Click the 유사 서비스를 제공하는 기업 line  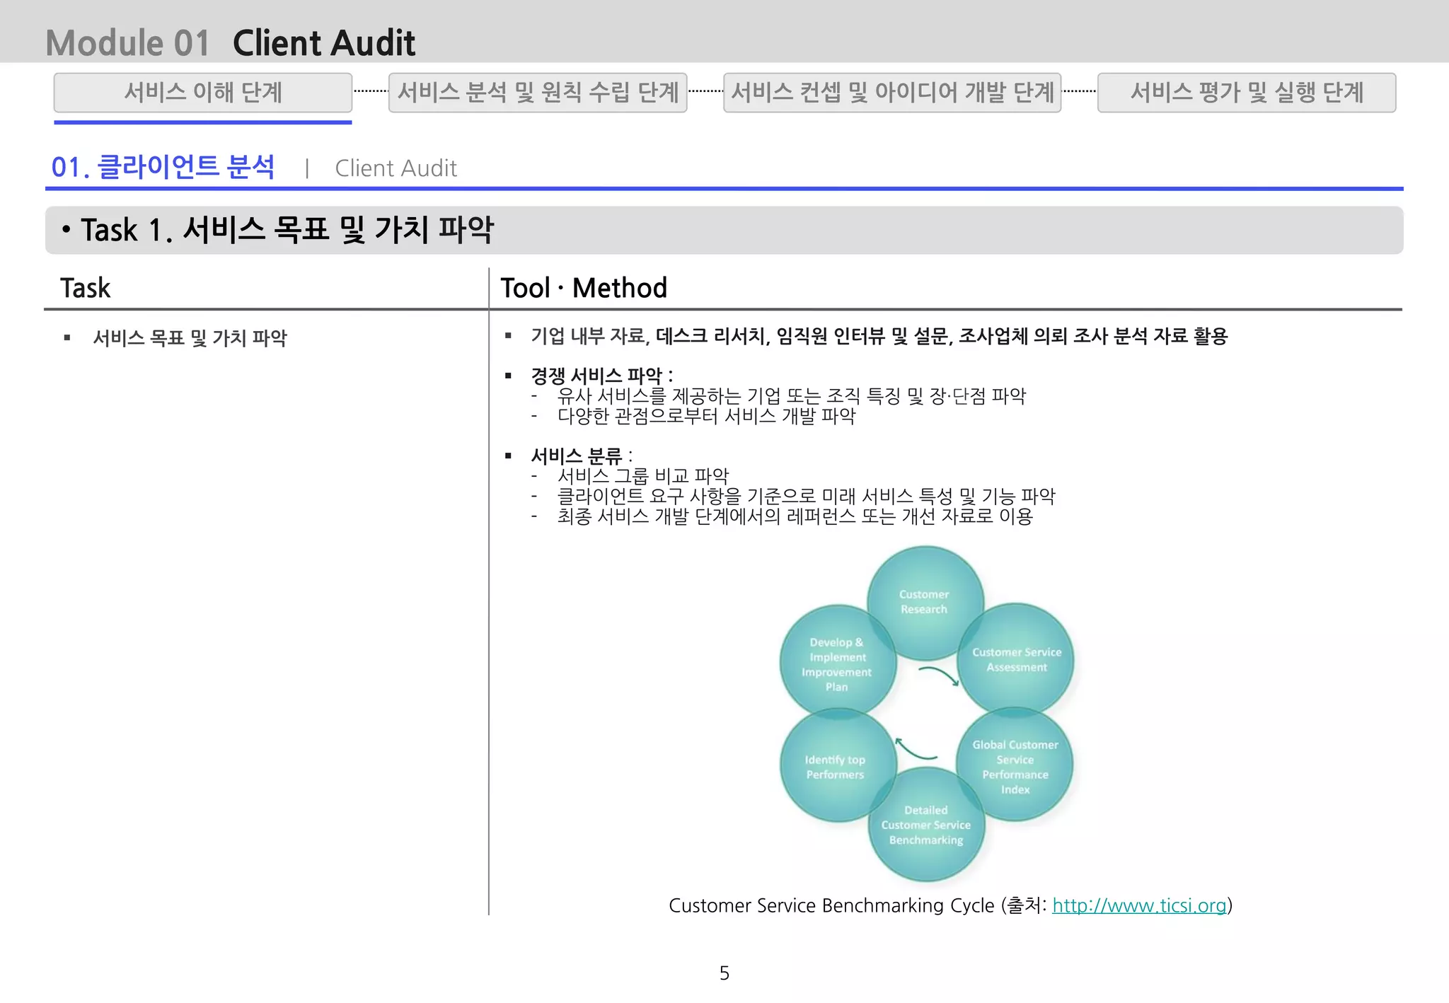791,396
